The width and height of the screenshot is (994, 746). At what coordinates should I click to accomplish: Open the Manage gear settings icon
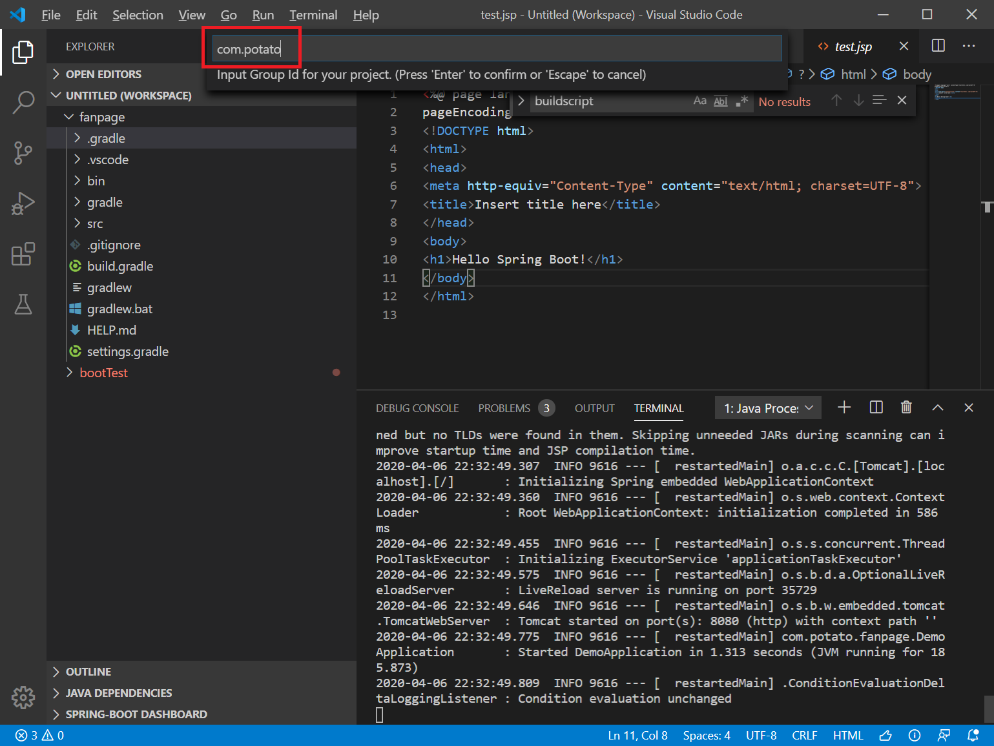point(23,697)
